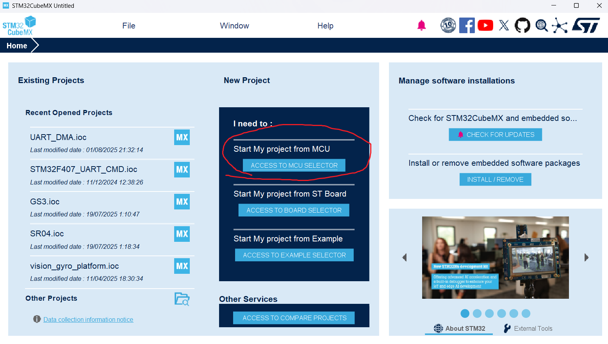Open recent project GS3.ioc
Screen dimensions: 608x344
tap(45, 202)
